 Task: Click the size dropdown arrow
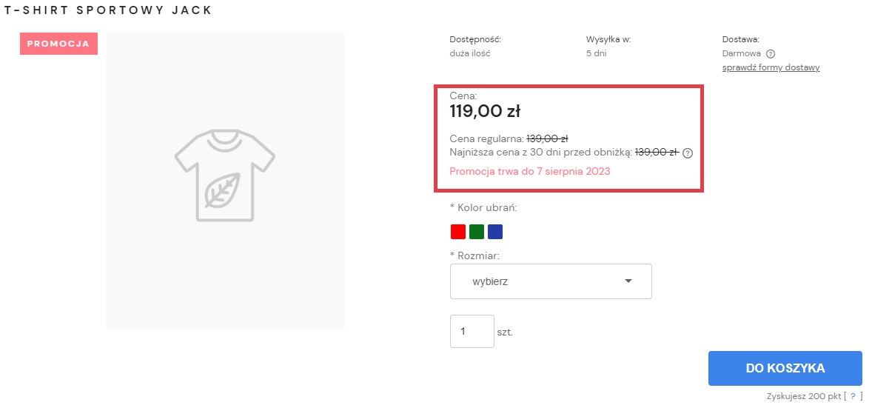click(x=628, y=281)
